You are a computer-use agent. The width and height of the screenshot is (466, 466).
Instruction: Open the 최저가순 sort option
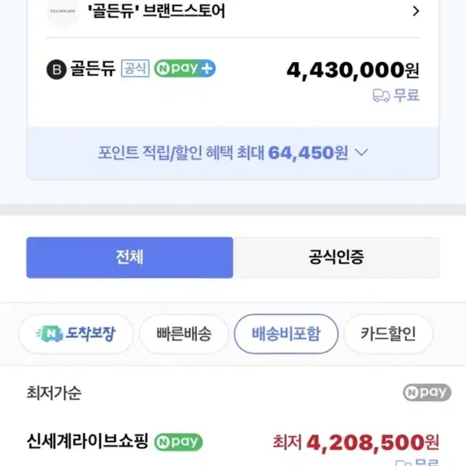click(54, 393)
